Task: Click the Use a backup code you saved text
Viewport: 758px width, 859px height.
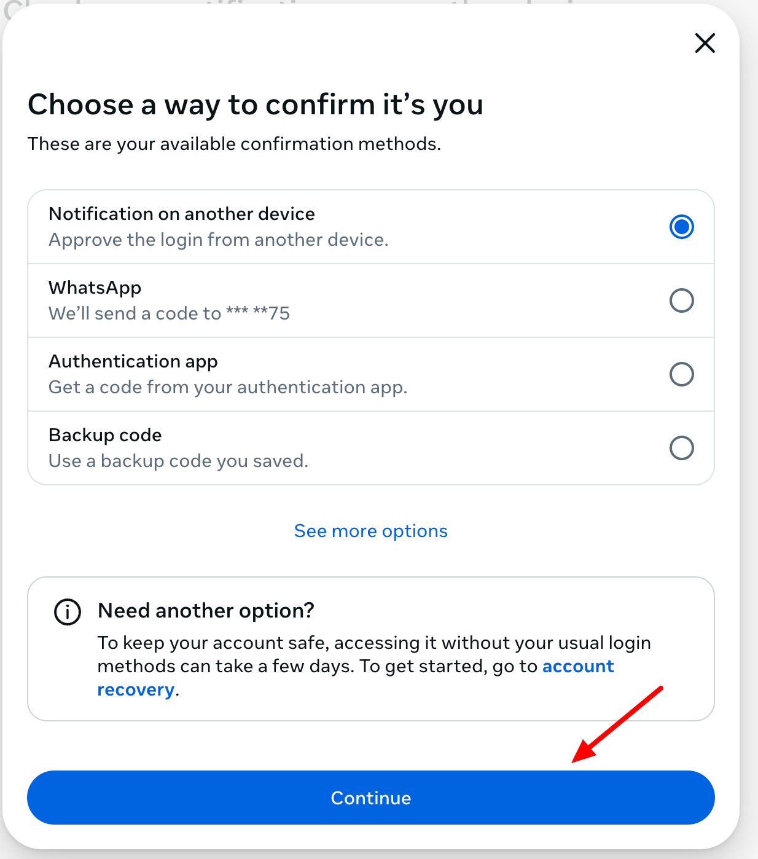Action: coord(178,461)
